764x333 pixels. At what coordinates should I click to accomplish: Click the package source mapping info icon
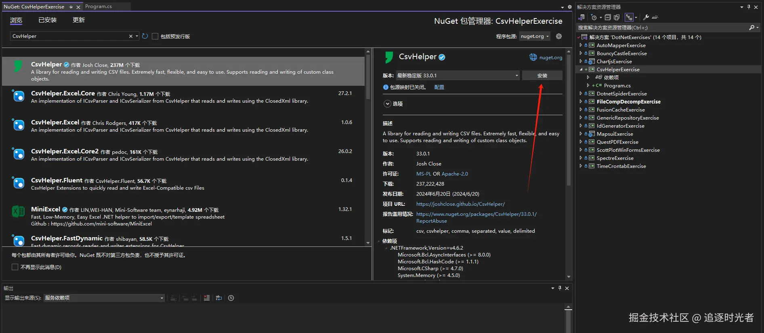tap(386, 87)
